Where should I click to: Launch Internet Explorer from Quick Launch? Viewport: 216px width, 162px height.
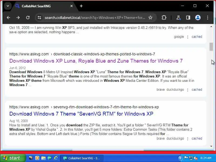[x=56, y=158]
